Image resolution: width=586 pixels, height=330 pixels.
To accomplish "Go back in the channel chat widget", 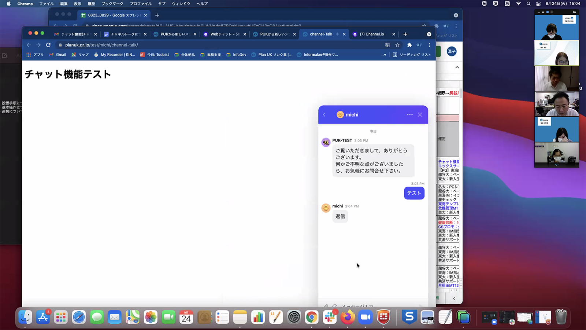I will (324, 115).
